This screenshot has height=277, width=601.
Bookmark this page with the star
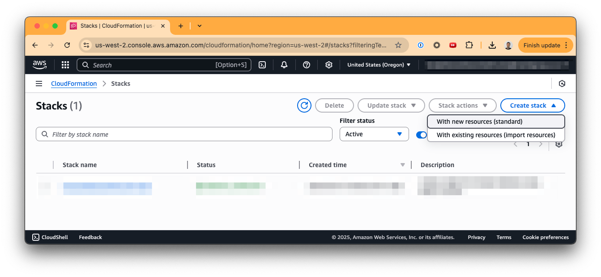(x=398, y=45)
